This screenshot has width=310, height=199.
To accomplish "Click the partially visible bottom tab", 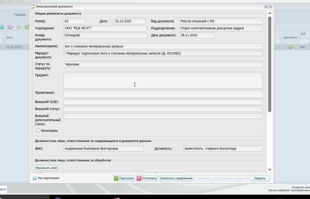I will click(3, 189).
